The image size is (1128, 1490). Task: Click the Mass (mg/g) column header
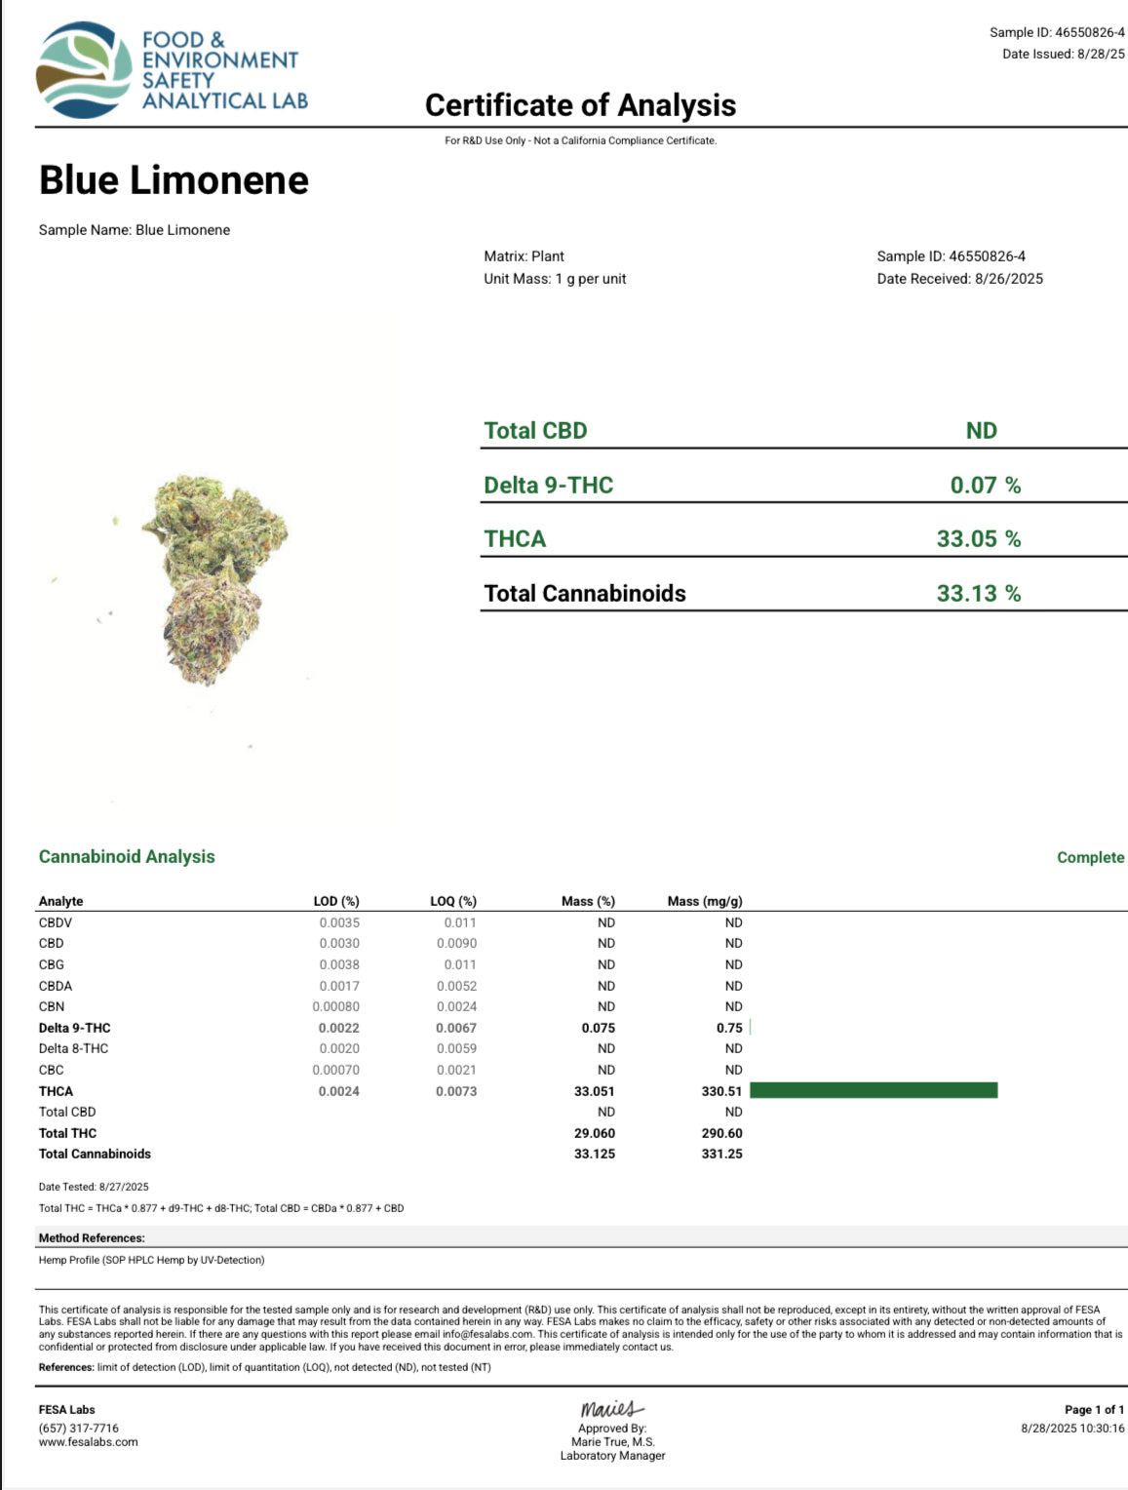tap(705, 901)
